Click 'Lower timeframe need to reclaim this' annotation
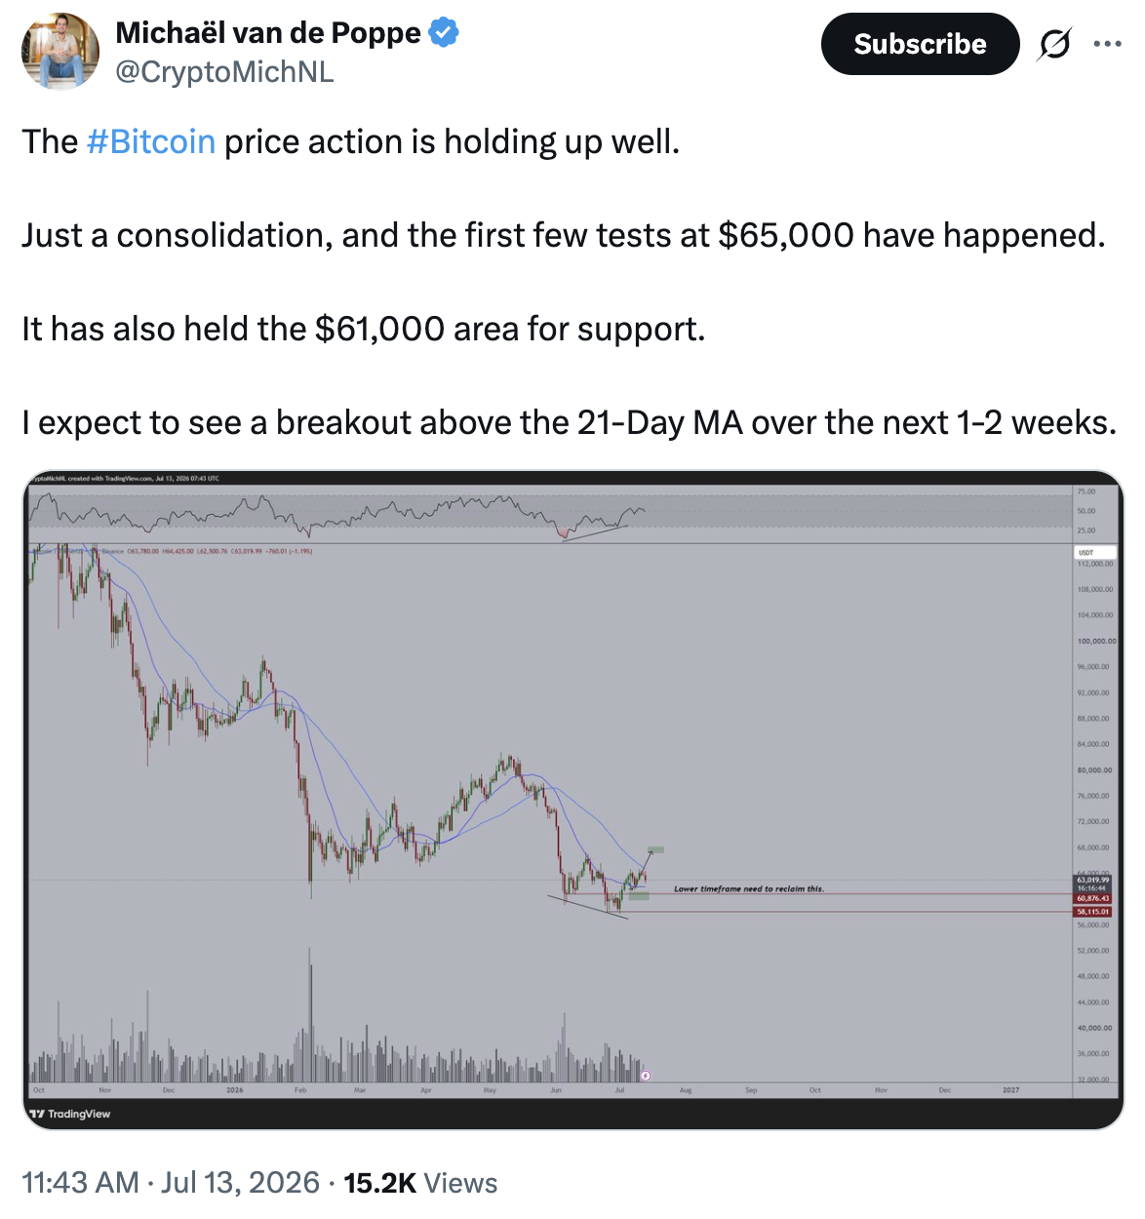 tap(748, 889)
